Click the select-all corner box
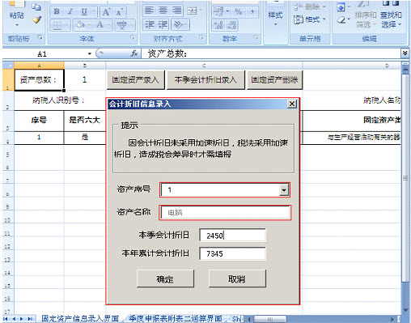This screenshot has width=411, height=323. (x=8, y=66)
